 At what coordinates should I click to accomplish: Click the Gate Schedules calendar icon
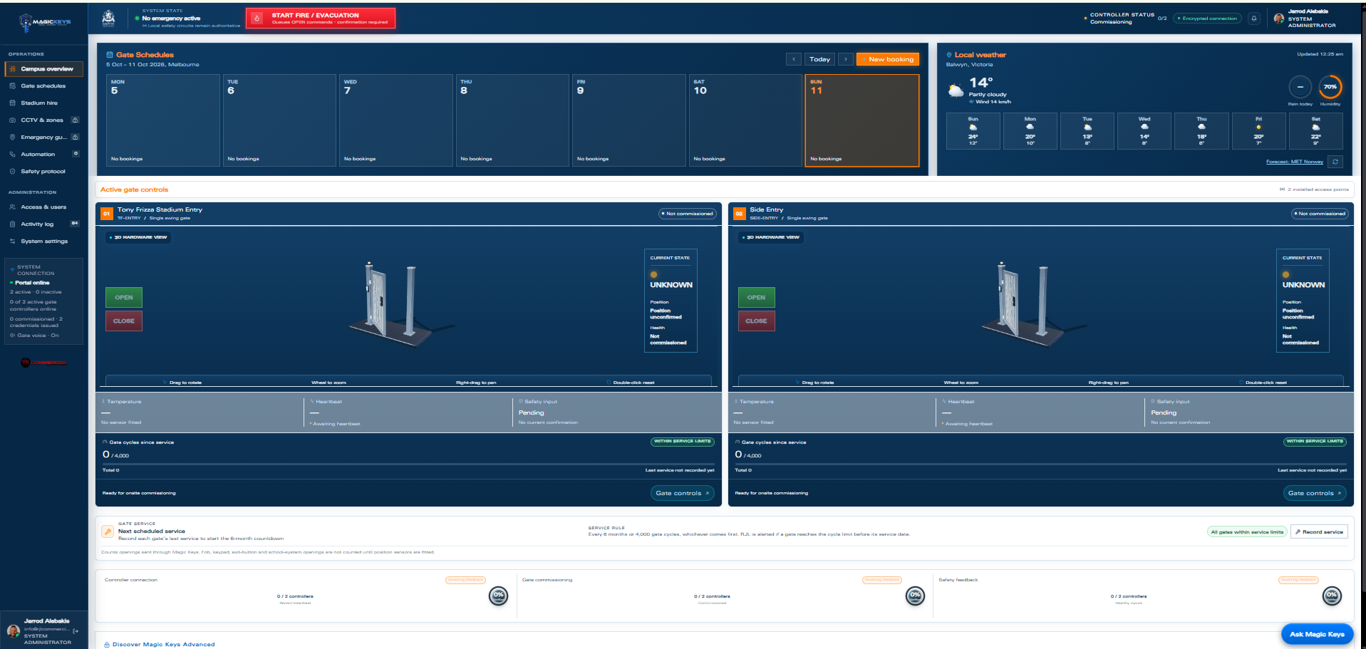(x=110, y=55)
